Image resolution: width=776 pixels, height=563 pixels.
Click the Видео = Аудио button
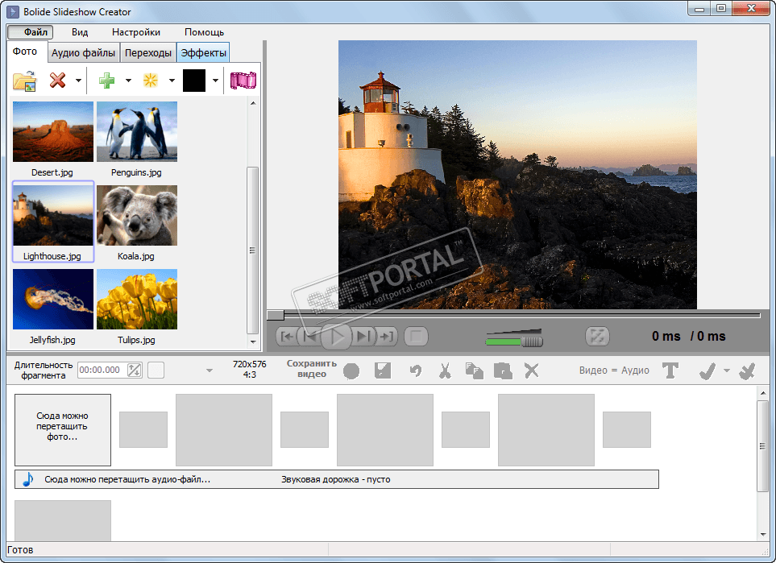(614, 371)
